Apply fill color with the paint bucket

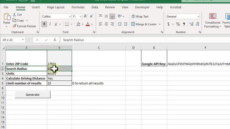78,24
